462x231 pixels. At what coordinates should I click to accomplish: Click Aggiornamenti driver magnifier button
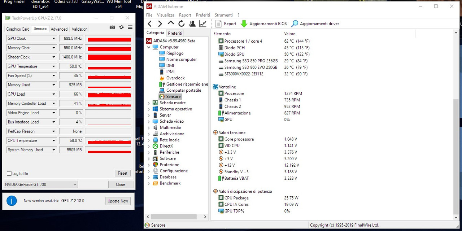pos(315,24)
